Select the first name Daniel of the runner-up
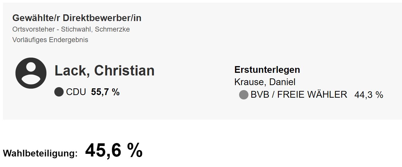Screen dimensions: 402x167 coord(282,82)
